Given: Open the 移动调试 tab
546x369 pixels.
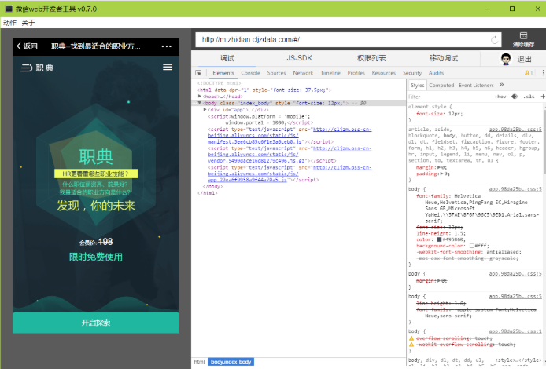Looking at the screenshot, I should [444, 58].
